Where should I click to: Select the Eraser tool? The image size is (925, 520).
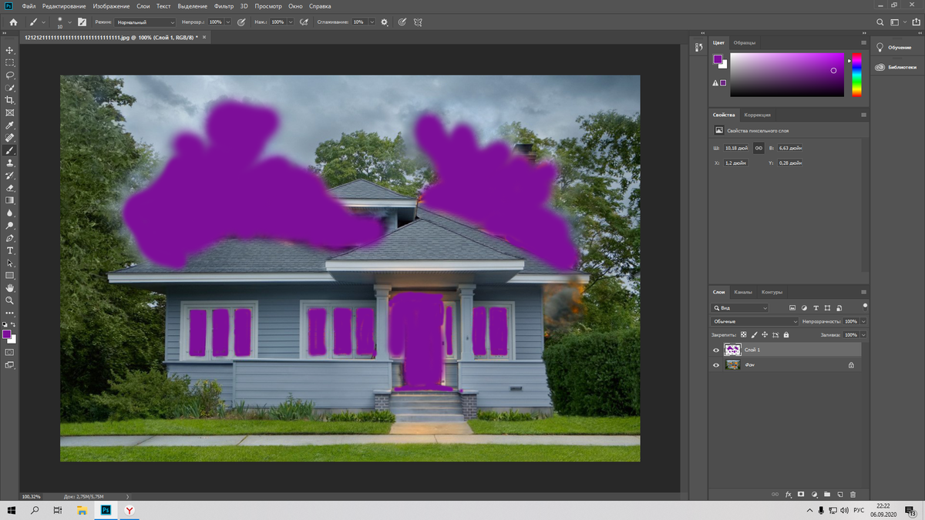pos(10,188)
